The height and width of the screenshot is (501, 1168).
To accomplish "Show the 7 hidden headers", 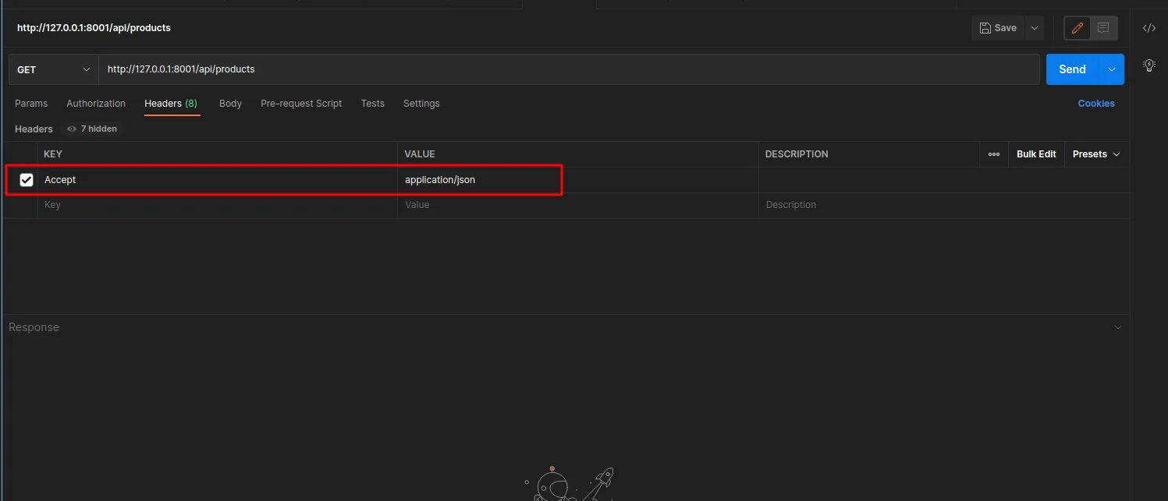I will (92, 129).
